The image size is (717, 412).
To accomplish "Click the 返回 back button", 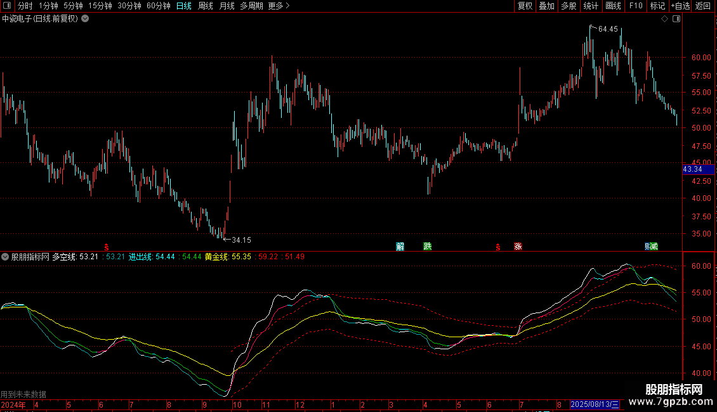I will pyautogui.click(x=703, y=6).
